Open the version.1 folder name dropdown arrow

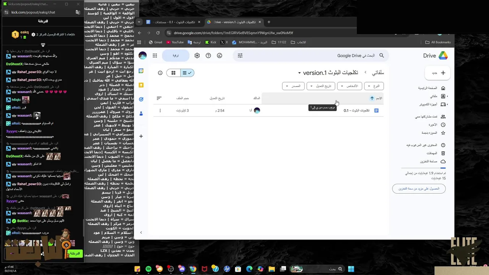(x=300, y=73)
